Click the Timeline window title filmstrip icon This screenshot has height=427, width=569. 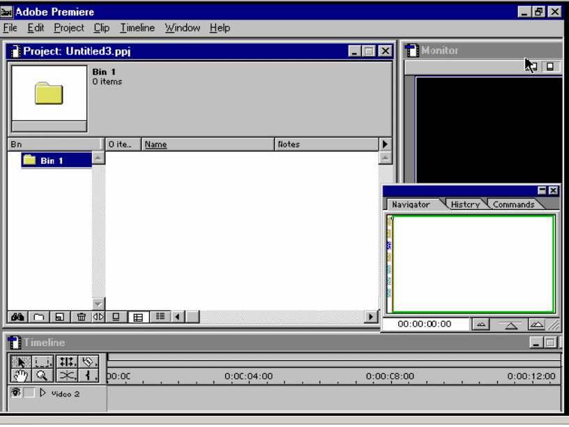pos(15,343)
